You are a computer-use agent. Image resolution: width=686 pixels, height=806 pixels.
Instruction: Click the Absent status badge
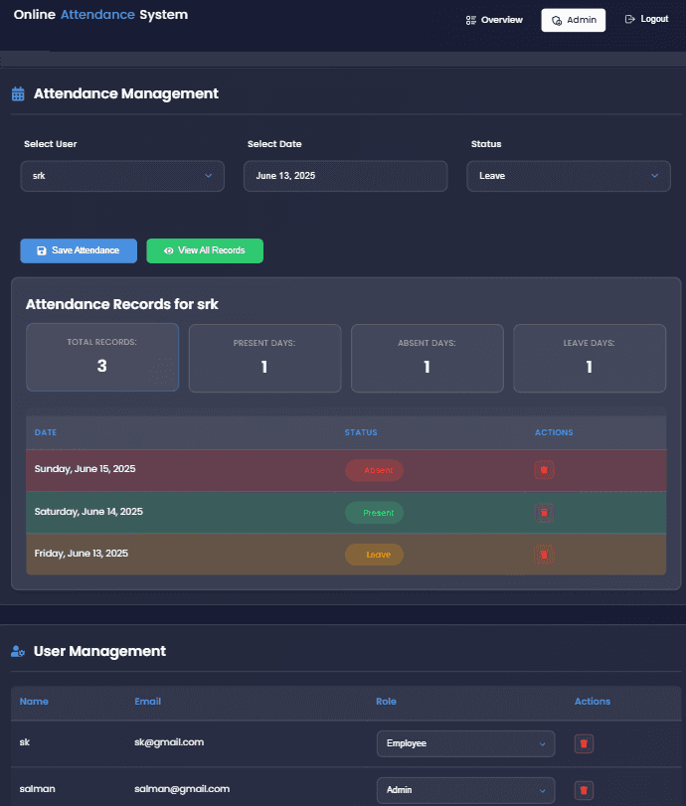[x=375, y=471]
